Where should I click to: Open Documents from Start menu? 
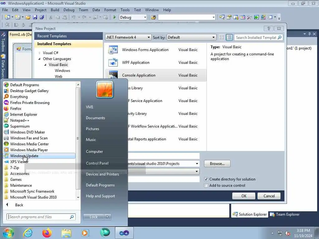click(95, 118)
